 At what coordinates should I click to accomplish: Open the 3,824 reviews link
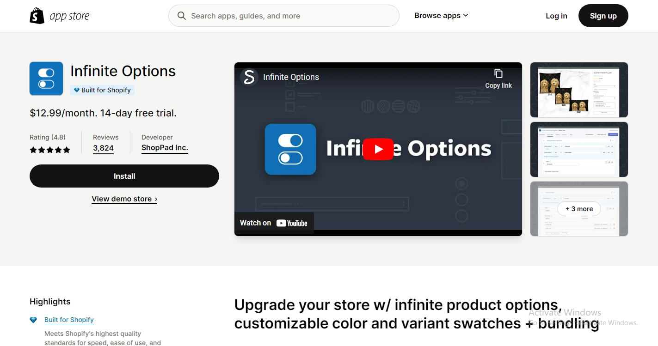(x=103, y=148)
